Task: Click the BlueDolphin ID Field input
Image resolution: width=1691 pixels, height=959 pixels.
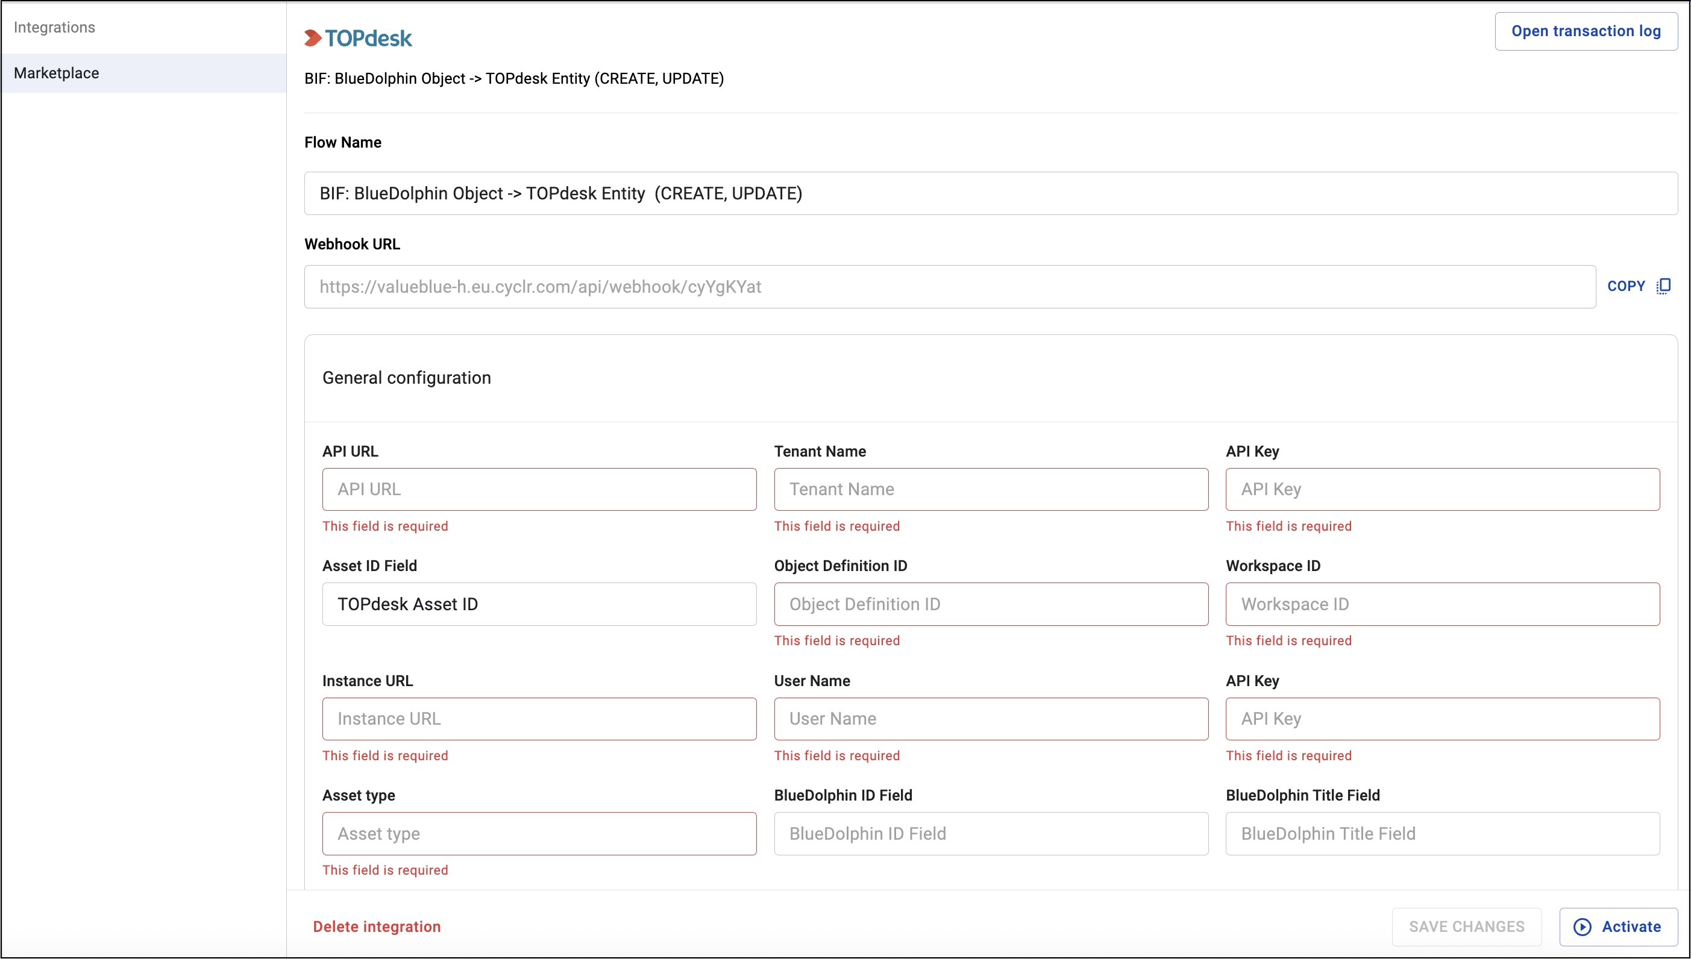Action: pyautogui.click(x=991, y=833)
